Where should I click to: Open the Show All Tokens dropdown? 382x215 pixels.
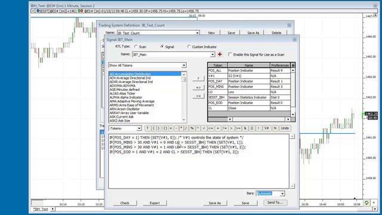[x=184, y=65]
